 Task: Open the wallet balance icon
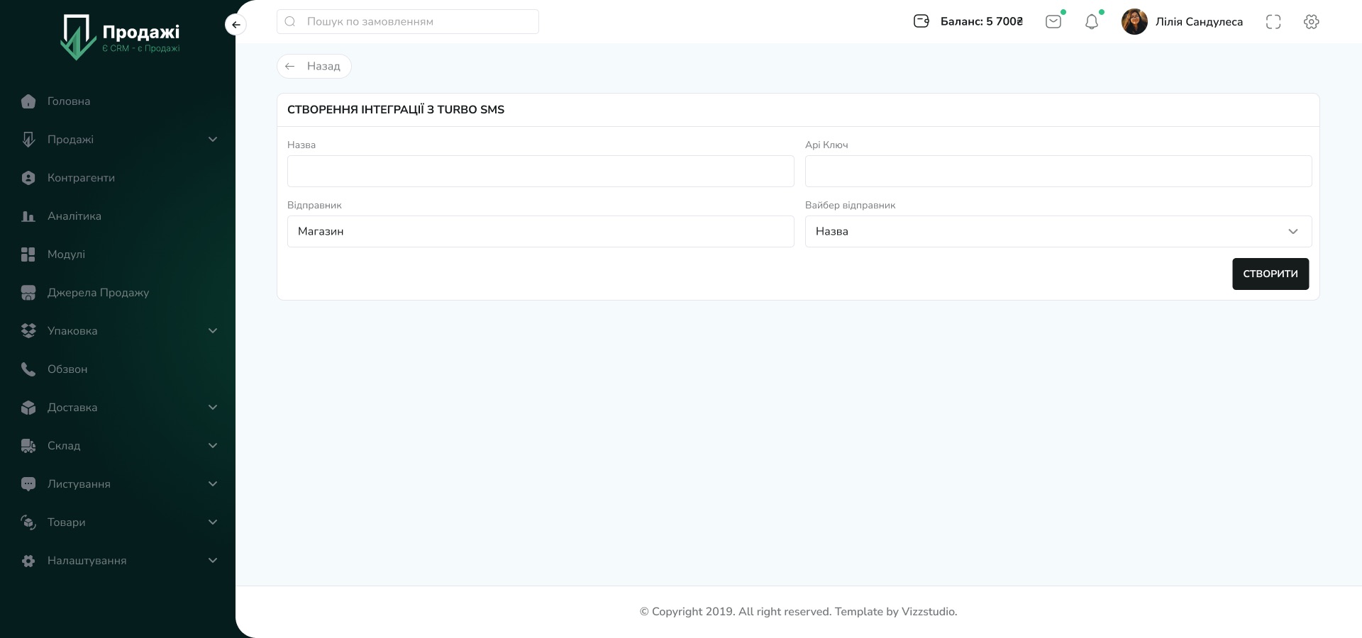(921, 21)
